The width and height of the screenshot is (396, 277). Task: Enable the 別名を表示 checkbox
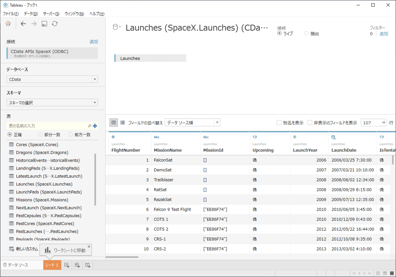[279, 122]
